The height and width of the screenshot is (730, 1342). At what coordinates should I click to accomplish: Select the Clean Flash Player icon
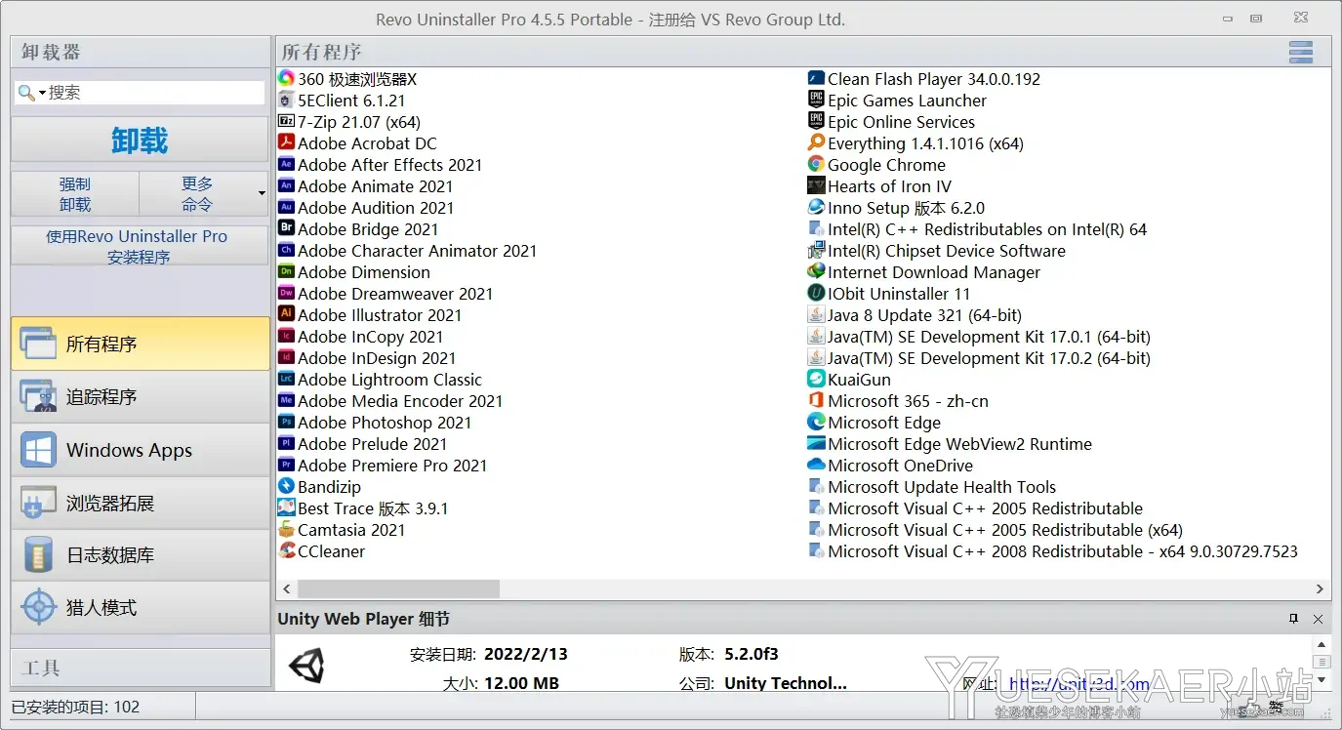816,78
